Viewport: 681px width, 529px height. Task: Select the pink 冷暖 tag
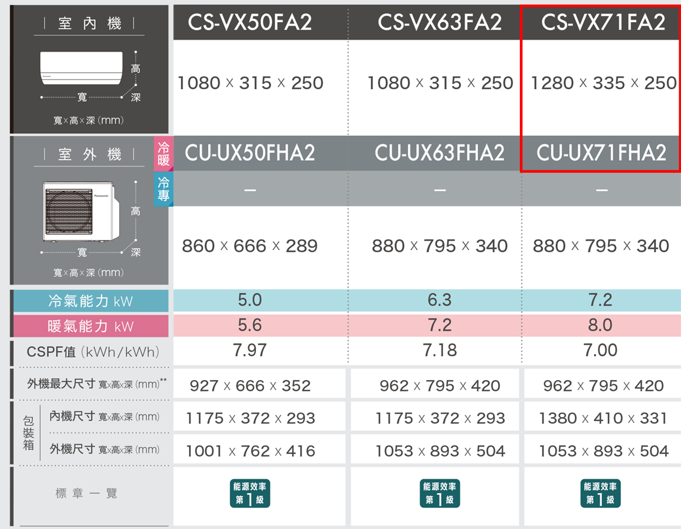(x=163, y=153)
